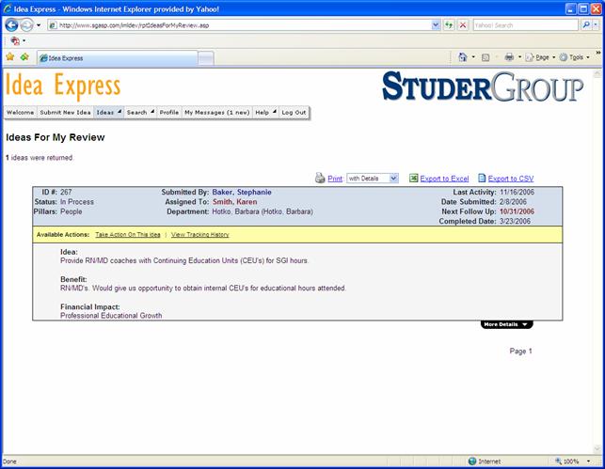Open My Messages (1 new)
The height and width of the screenshot is (469, 605).
click(216, 113)
